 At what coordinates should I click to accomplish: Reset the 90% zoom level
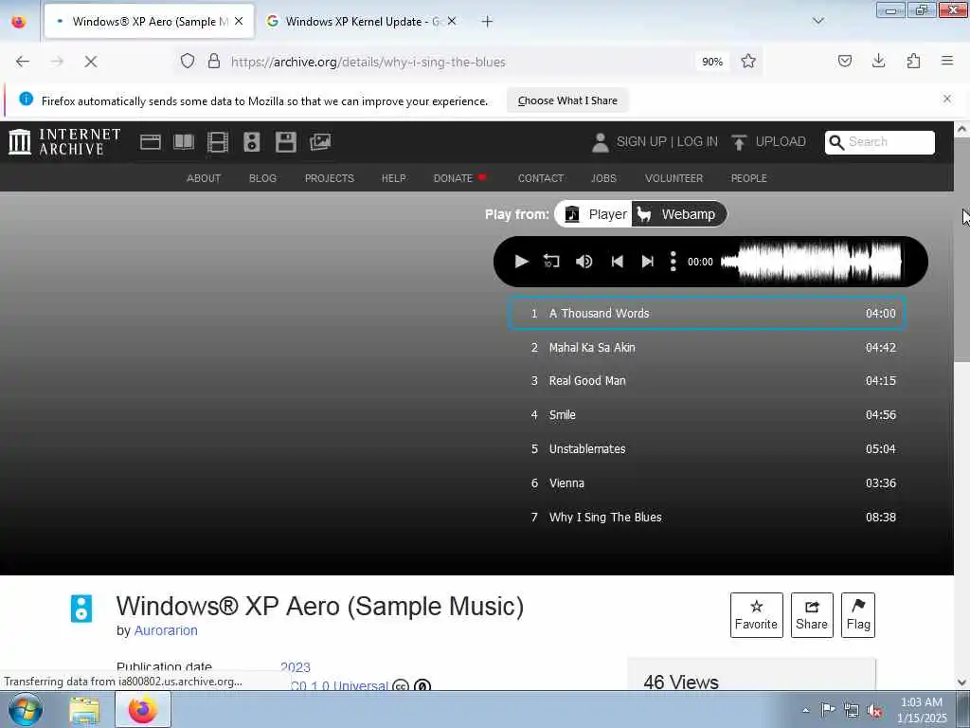tap(712, 62)
